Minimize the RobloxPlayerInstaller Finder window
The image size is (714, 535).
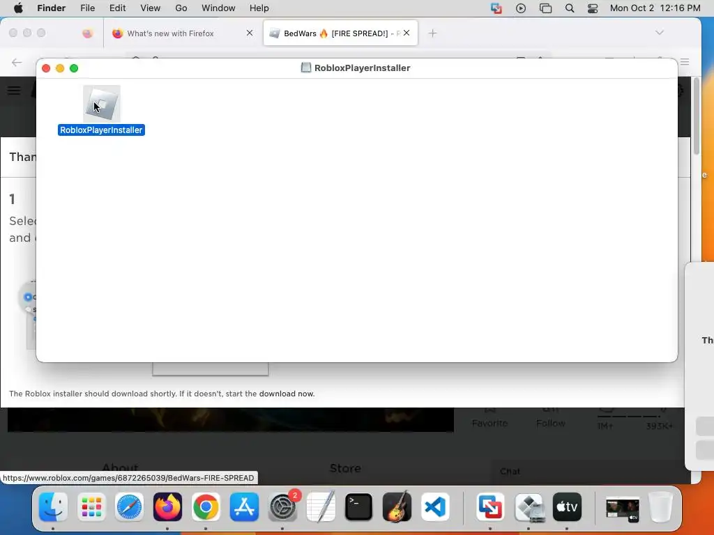[60, 68]
